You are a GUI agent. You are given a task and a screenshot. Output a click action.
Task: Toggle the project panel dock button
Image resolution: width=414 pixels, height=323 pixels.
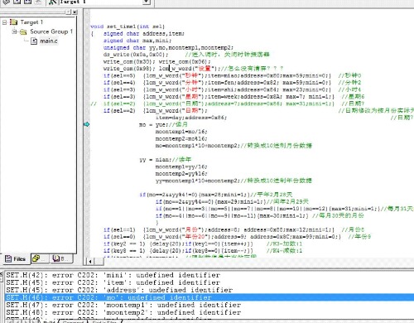(x=69, y=12)
